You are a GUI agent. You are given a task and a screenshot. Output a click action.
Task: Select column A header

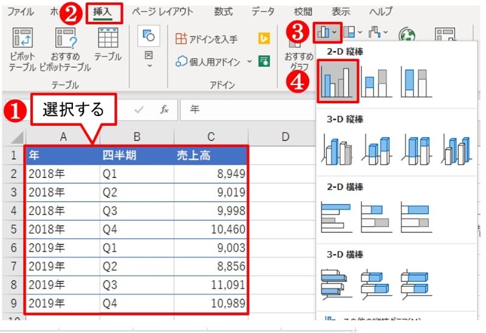pos(63,137)
